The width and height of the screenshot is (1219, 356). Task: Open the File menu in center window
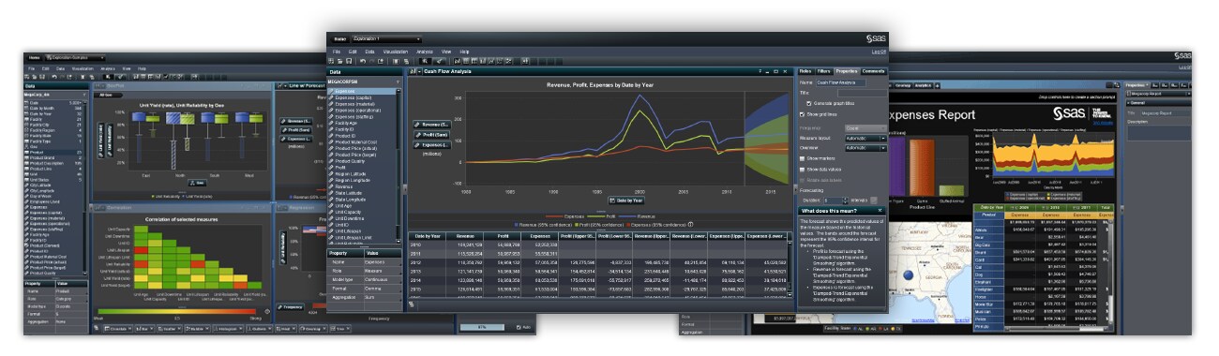pos(337,52)
